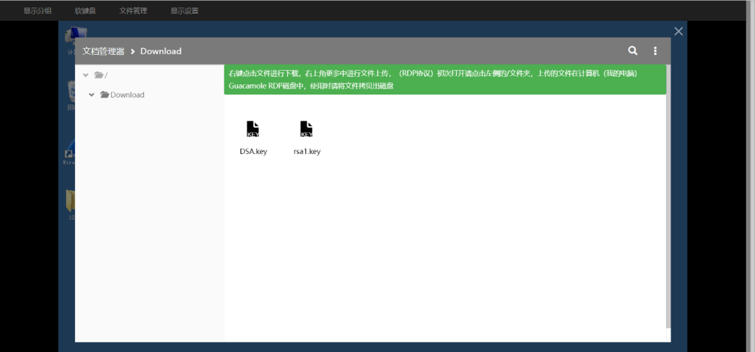The height and width of the screenshot is (352, 755).
Task: Collapse the root "/" tree node chevron
Action: click(86, 75)
